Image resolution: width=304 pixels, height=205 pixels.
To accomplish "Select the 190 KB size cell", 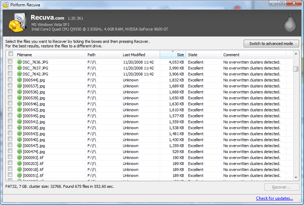I will (178, 158).
